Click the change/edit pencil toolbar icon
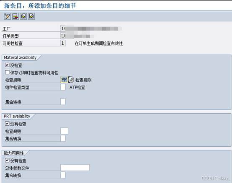The width and height of the screenshot is (232, 183). (7, 16)
